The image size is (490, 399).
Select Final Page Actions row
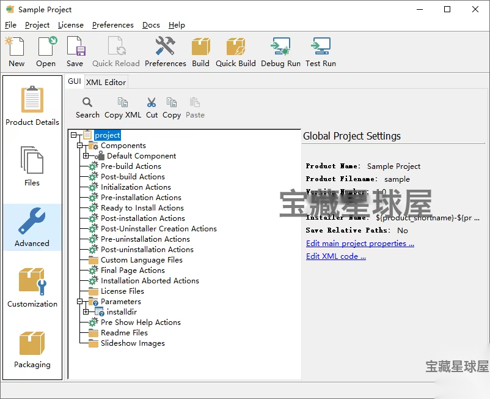[133, 270]
